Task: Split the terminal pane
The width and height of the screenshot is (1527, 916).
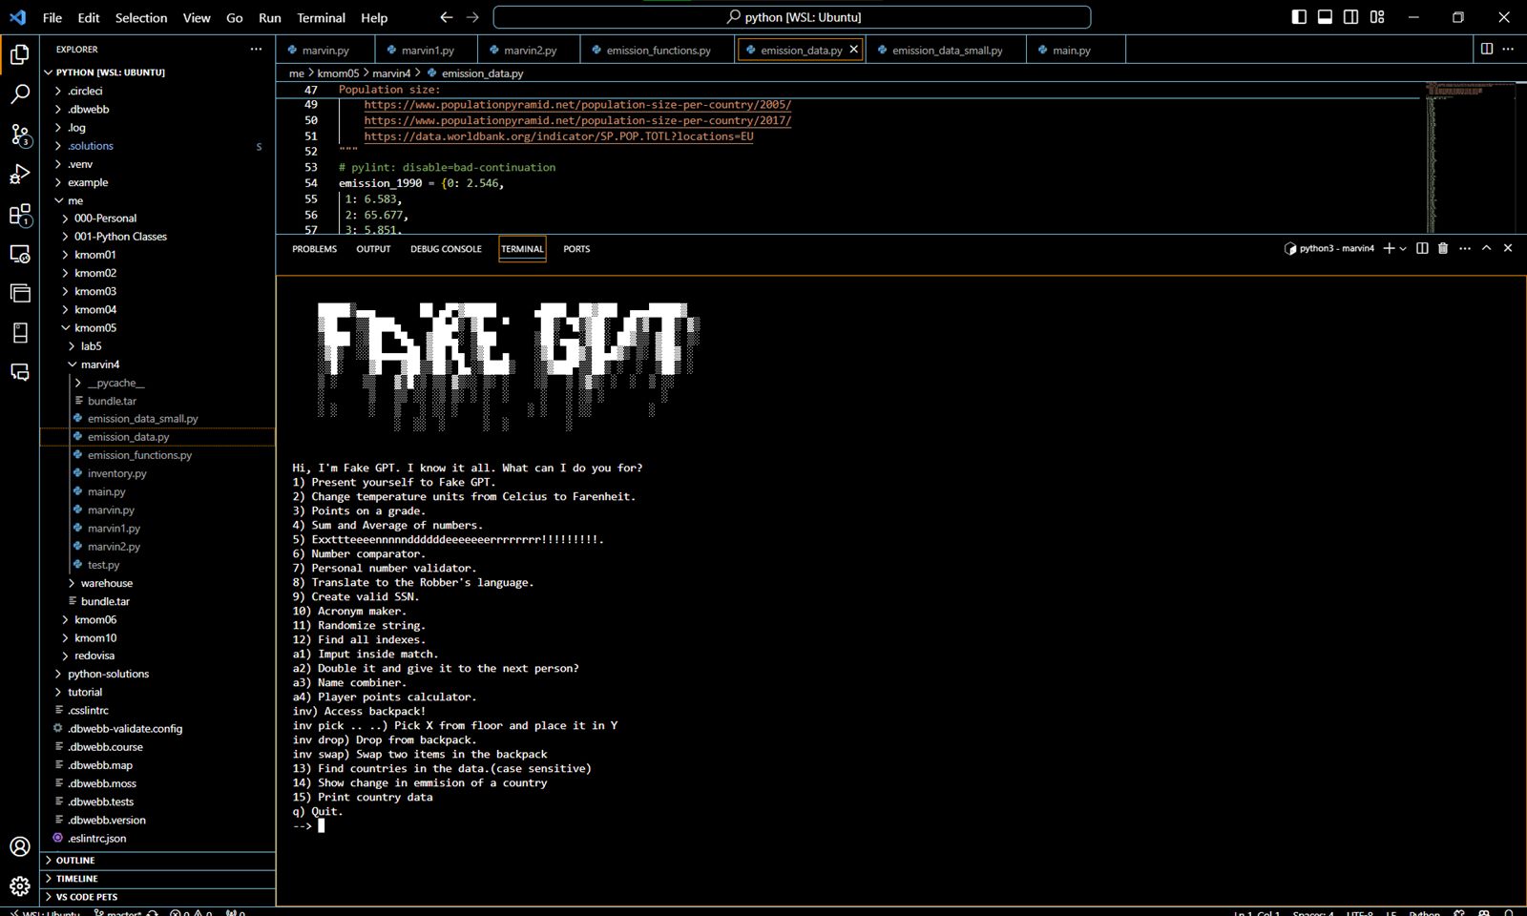Action: [x=1422, y=248]
